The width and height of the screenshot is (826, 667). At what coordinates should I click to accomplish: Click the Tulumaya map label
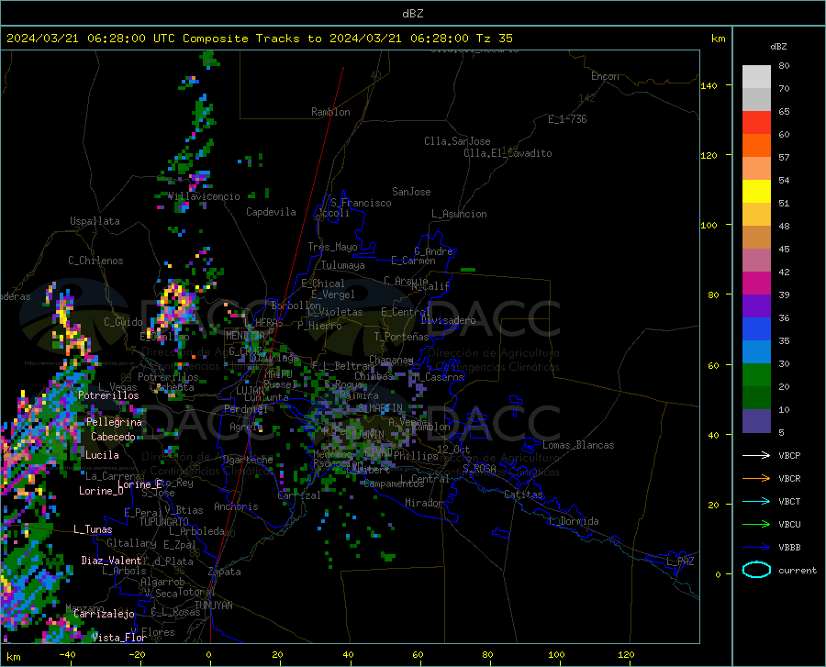point(343,265)
